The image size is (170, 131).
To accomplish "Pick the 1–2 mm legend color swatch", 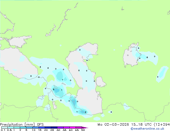I will (x=17, y=128).
